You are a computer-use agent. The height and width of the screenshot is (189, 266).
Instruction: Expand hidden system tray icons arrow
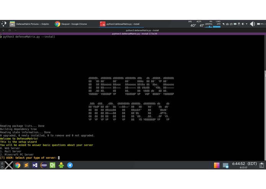pos(246,24)
